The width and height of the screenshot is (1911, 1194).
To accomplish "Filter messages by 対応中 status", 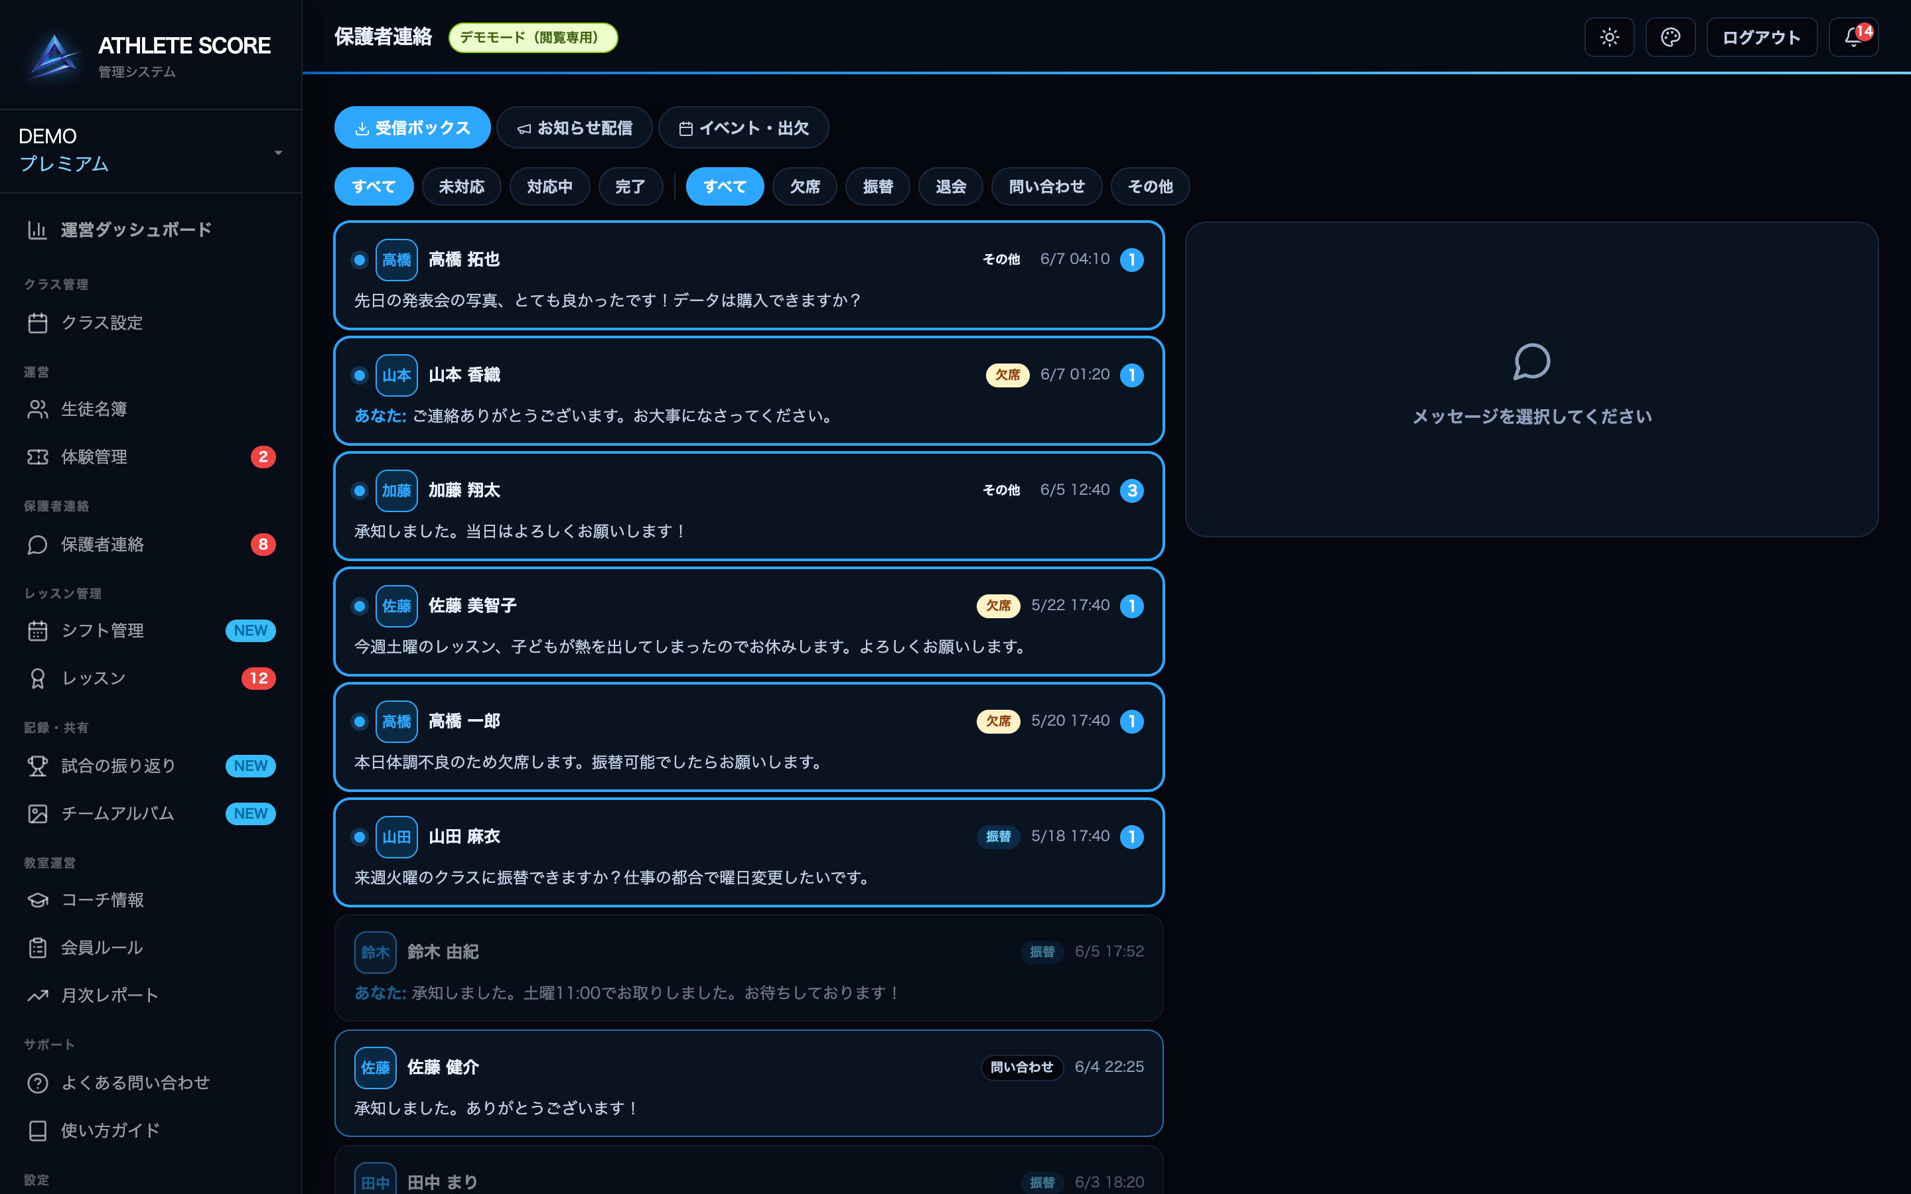I will point(549,187).
